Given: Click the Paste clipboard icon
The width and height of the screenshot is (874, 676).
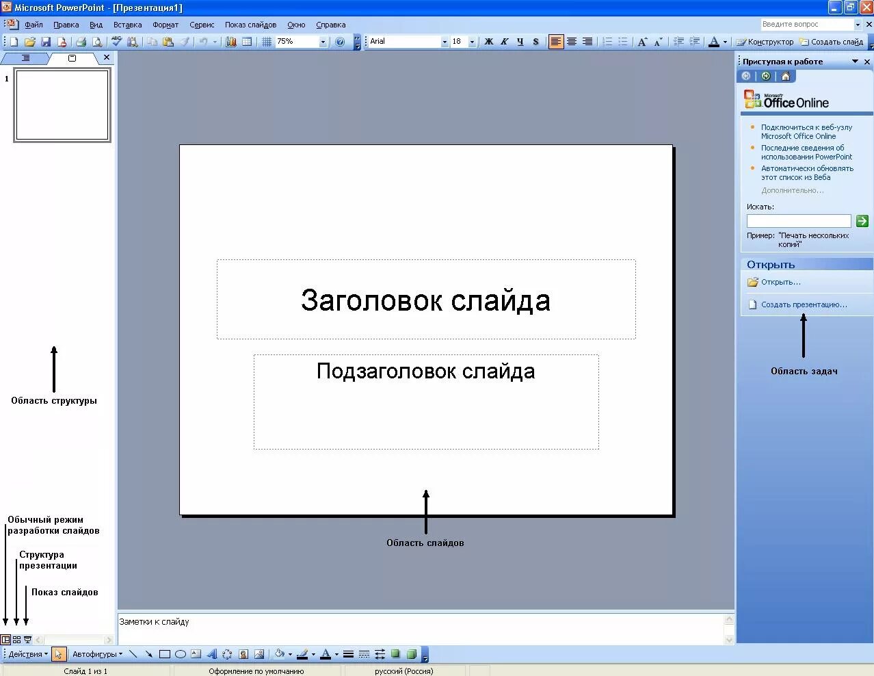Looking at the screenshot, I should click(168, 42).
